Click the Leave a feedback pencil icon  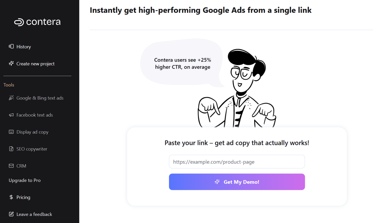tap(11, 214)
